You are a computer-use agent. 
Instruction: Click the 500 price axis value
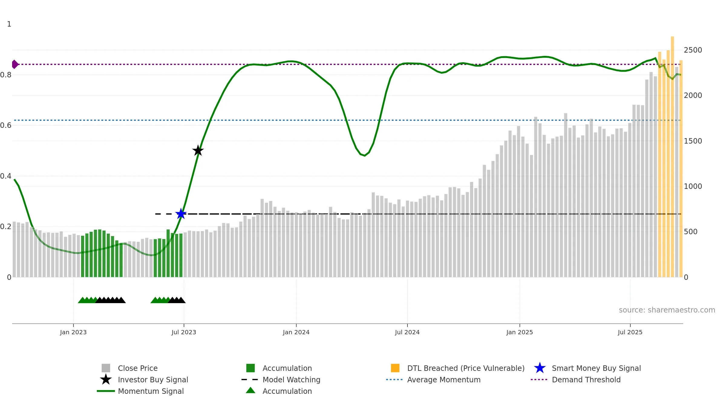[691, 232]
